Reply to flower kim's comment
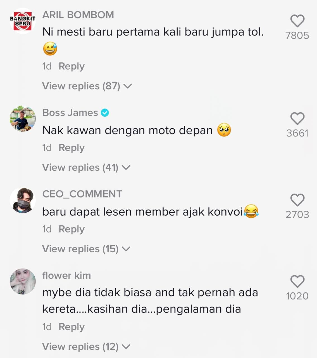317x358 pixels. (x=71, y=327)
